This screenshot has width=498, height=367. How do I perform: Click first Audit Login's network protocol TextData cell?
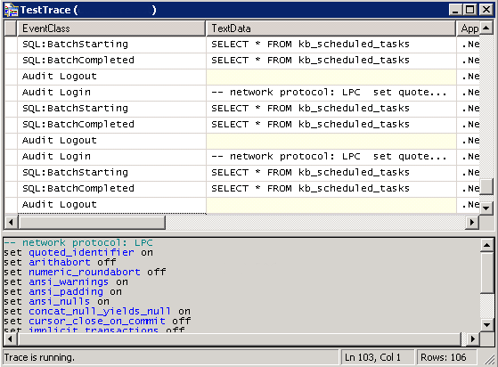click(331, 93)
